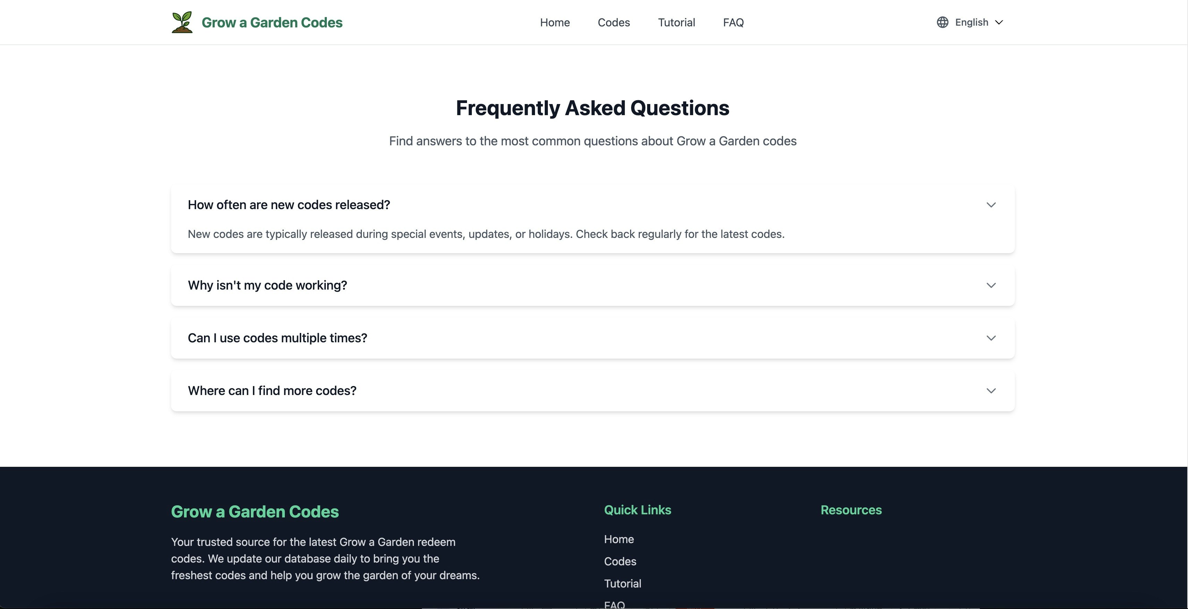
Task: Click the Home link under Quick Links
Action: coord(618,539)
